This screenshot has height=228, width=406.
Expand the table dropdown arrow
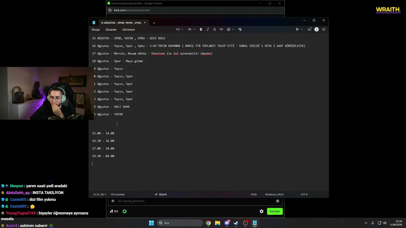[x=233, y=29]
